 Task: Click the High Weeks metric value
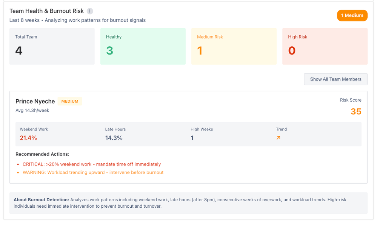[192, 138]
